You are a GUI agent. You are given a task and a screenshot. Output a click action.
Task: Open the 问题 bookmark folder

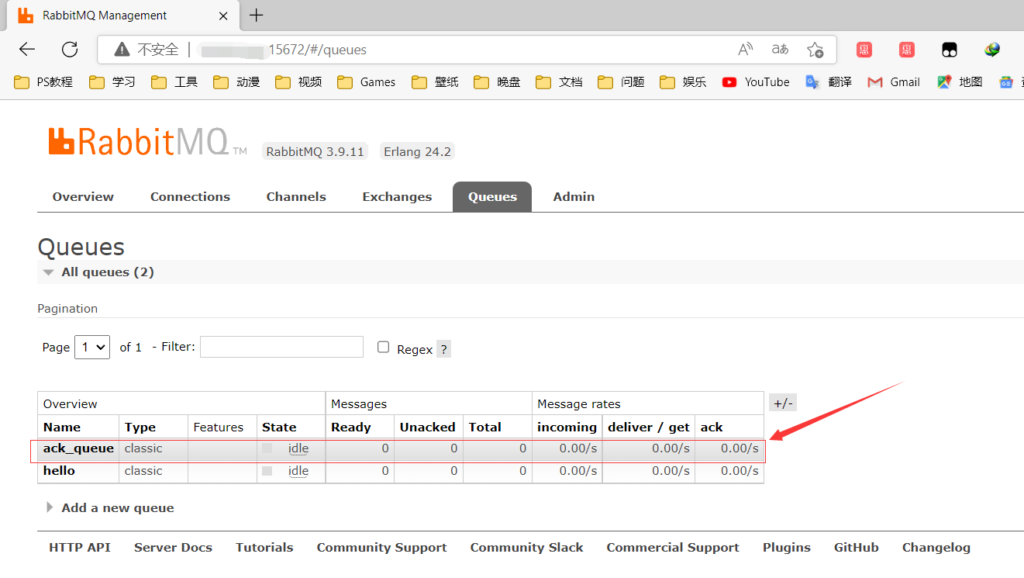click(x=621, y=82)
